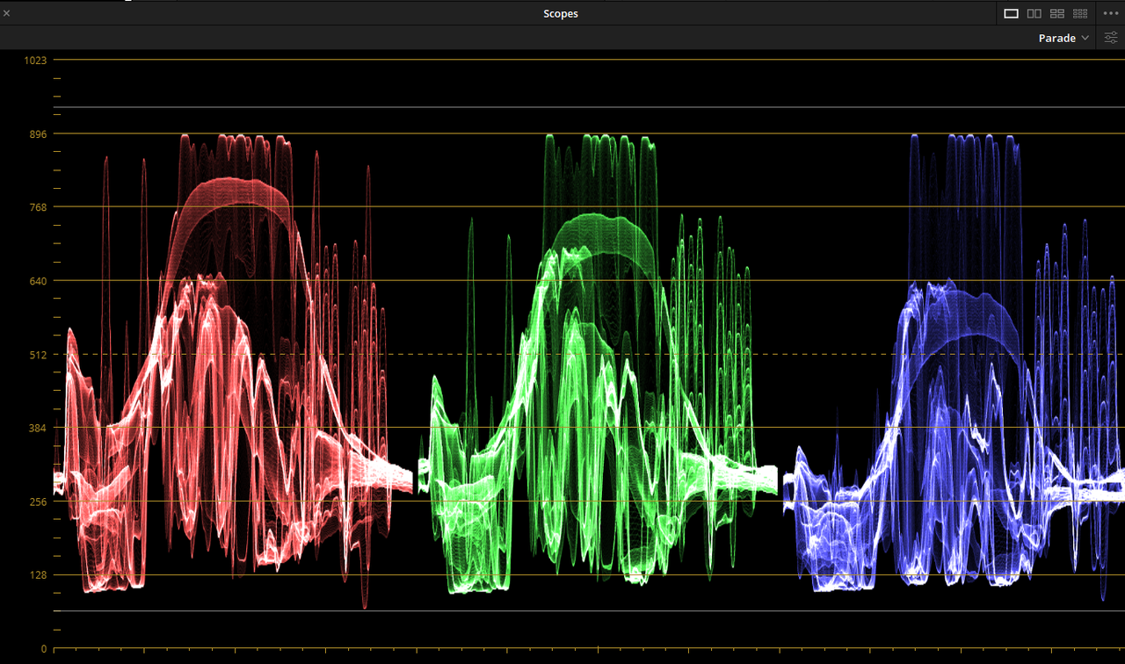
Task: Open the three-dot Scopes options menu
Action: (1110, 13)
